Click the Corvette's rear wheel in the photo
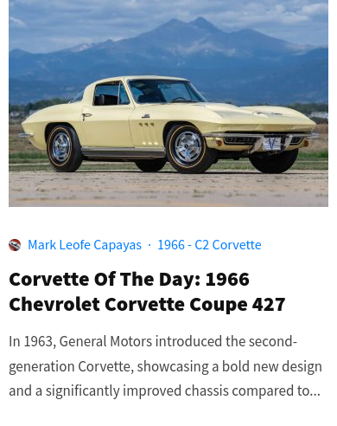This screenshot has width=337, height=426. click(x=62, y=148)
